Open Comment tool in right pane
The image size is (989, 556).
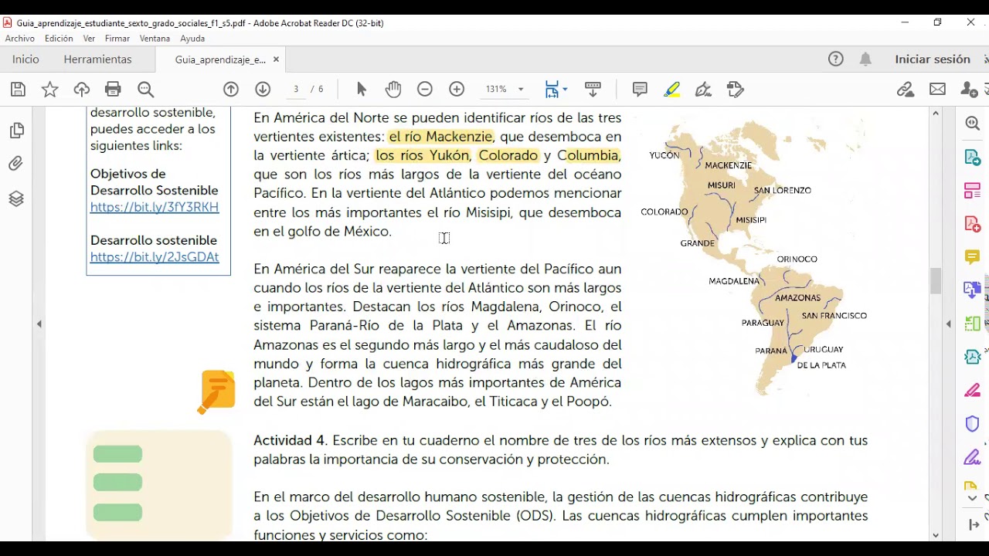973,256
